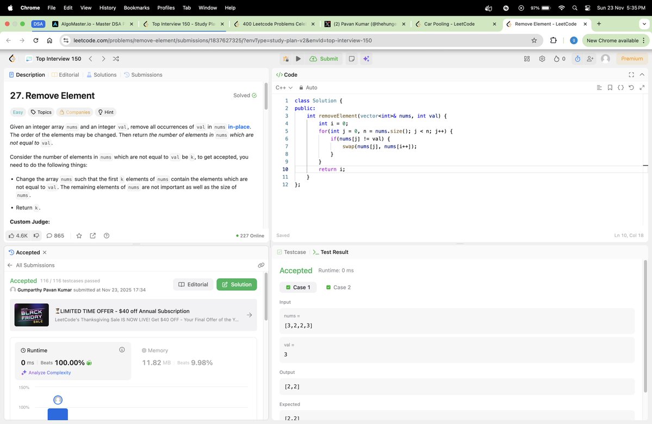652x424 pixels.
Task: Run the code with the play icon
Action: point(298,58)
